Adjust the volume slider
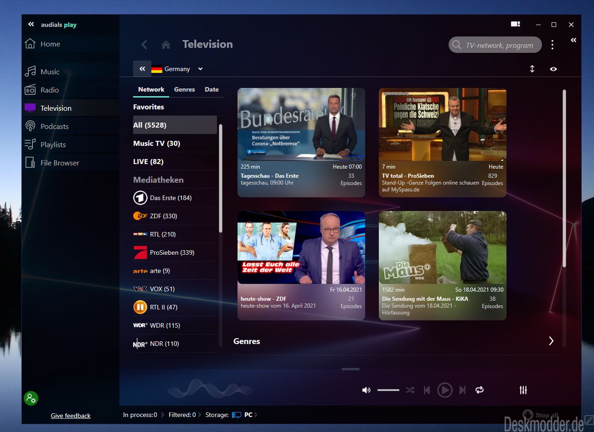This screenshot has width=594, height=432. [x=388, y=390]
